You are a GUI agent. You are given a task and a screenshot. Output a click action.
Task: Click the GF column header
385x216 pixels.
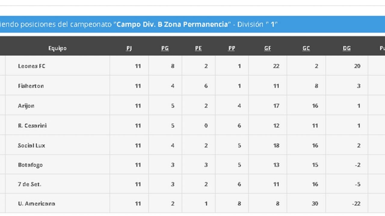click(x=267, y=48)
